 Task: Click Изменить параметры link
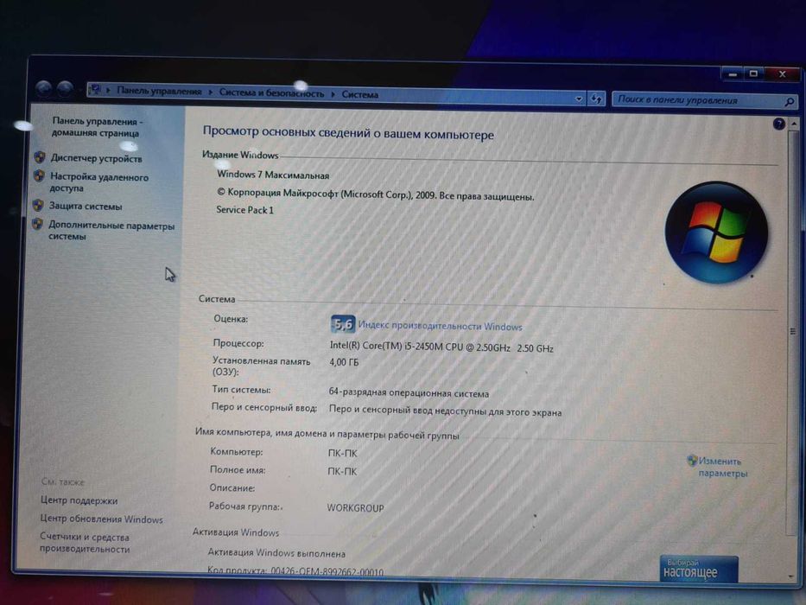coord(722,467)
